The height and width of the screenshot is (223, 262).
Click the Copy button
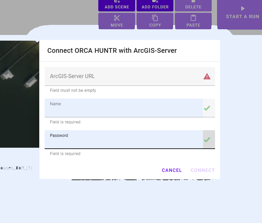point(155,21)
